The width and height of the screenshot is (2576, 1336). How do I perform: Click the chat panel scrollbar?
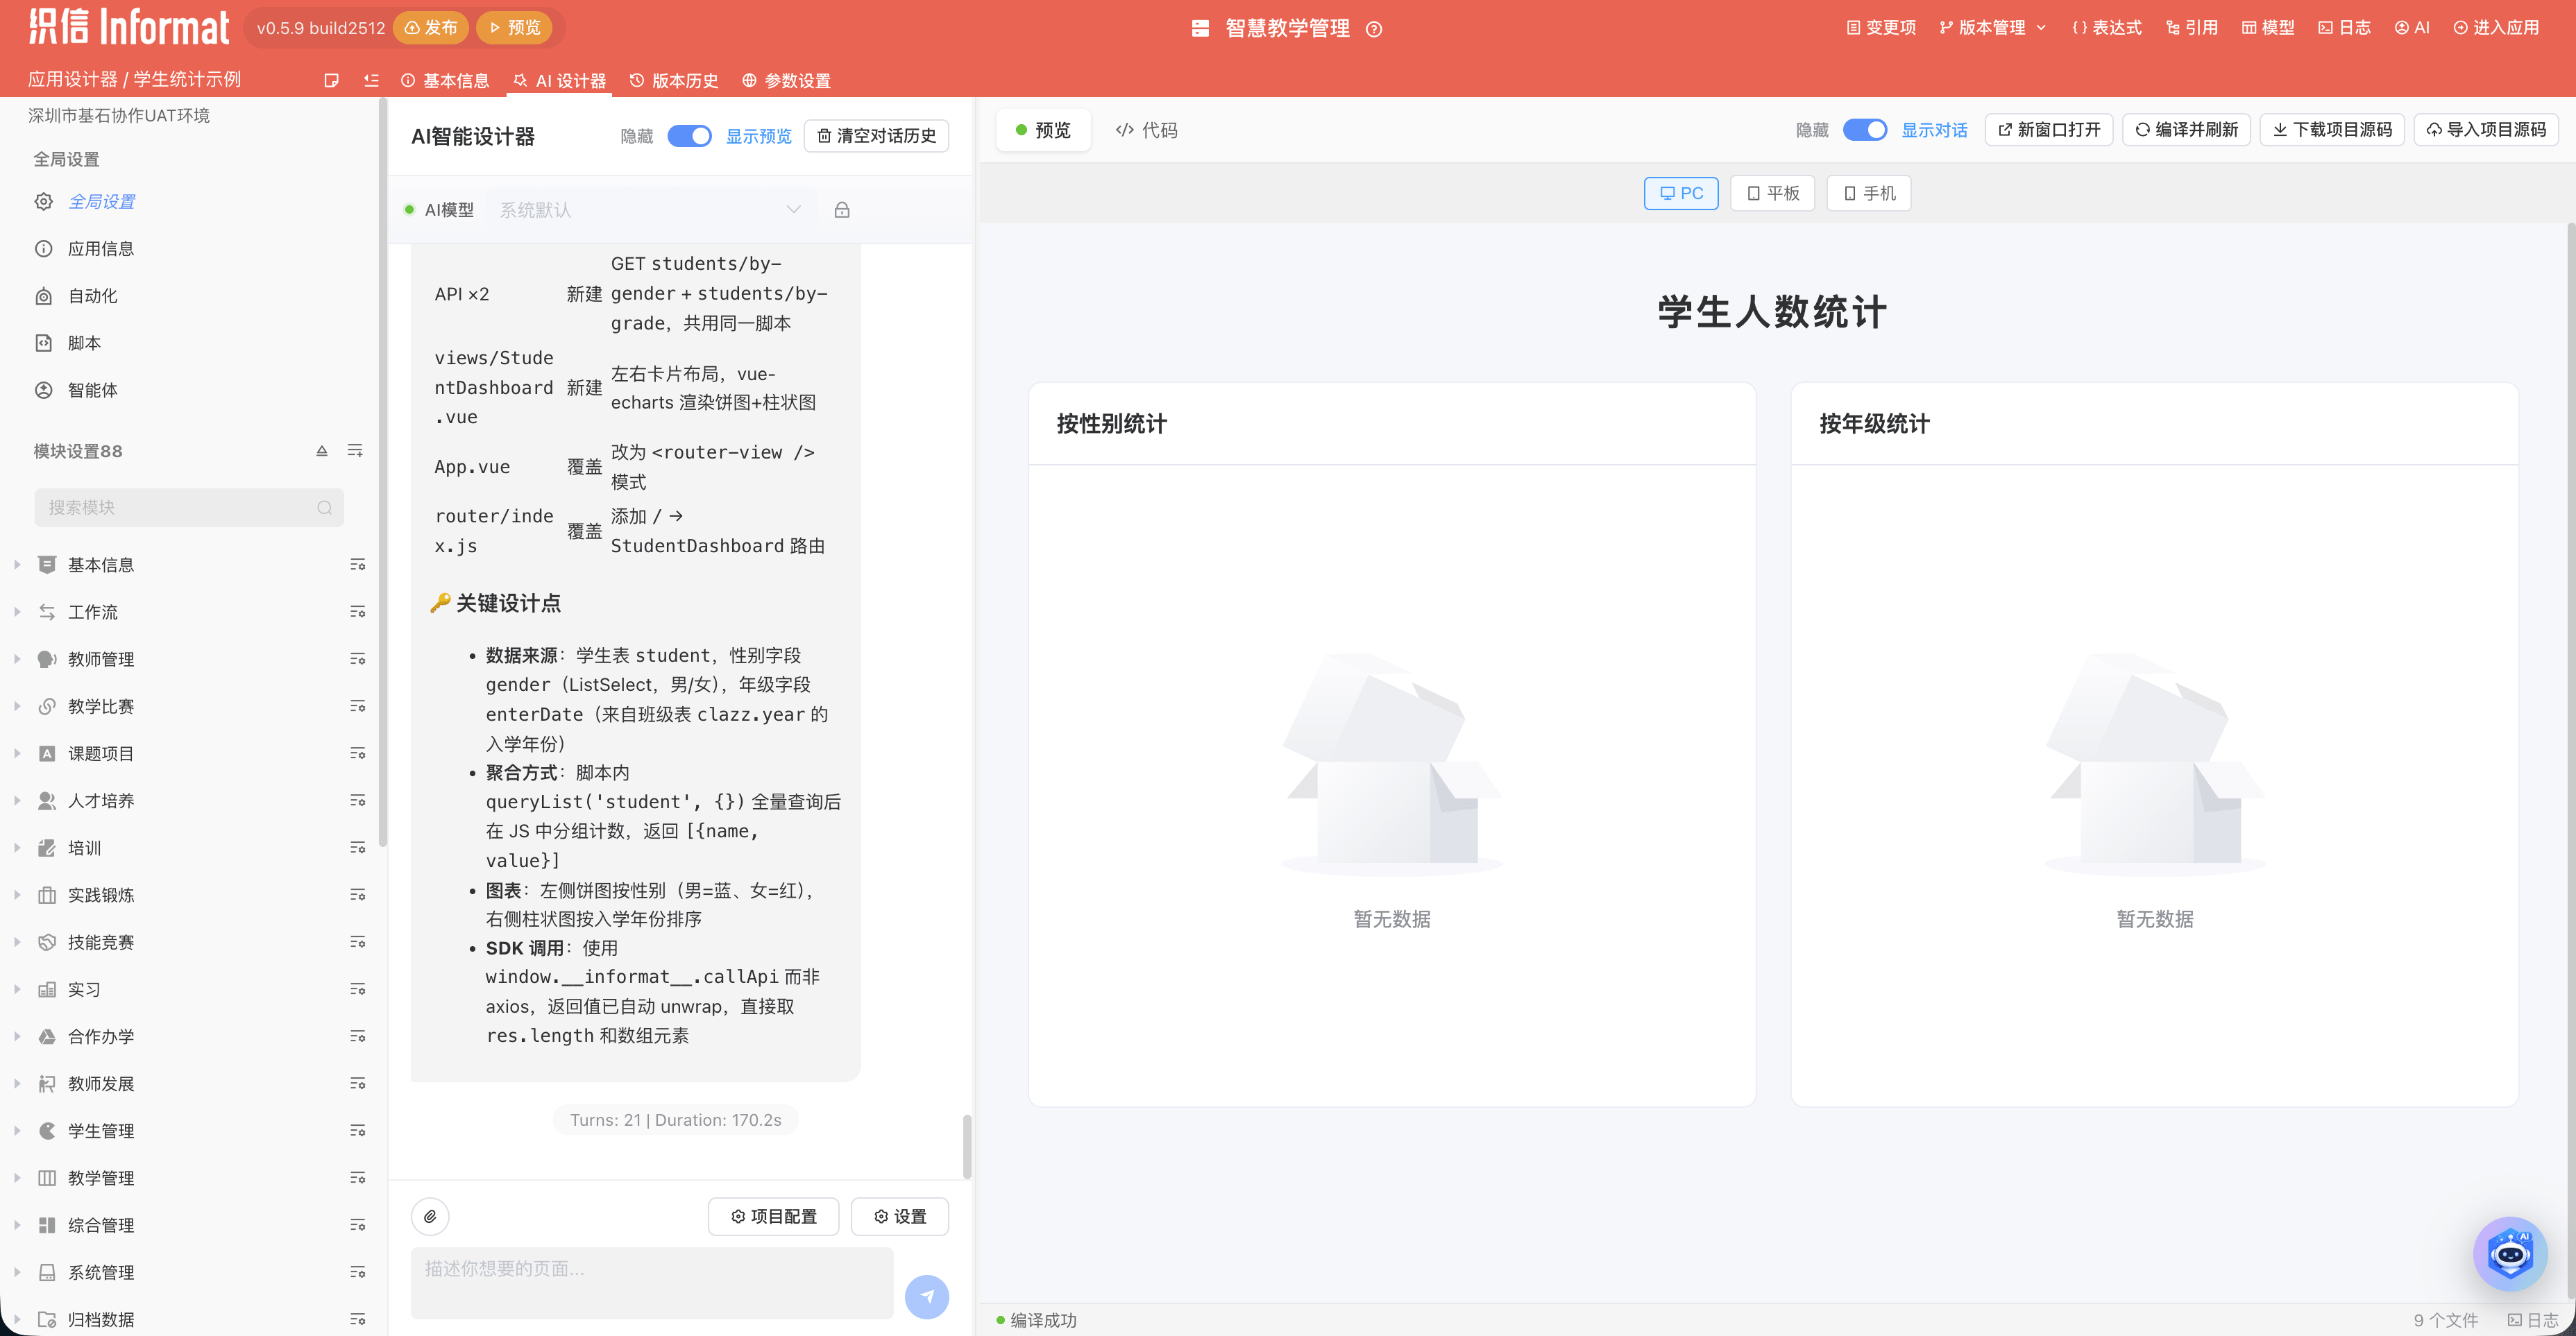tap(967, 1146)
